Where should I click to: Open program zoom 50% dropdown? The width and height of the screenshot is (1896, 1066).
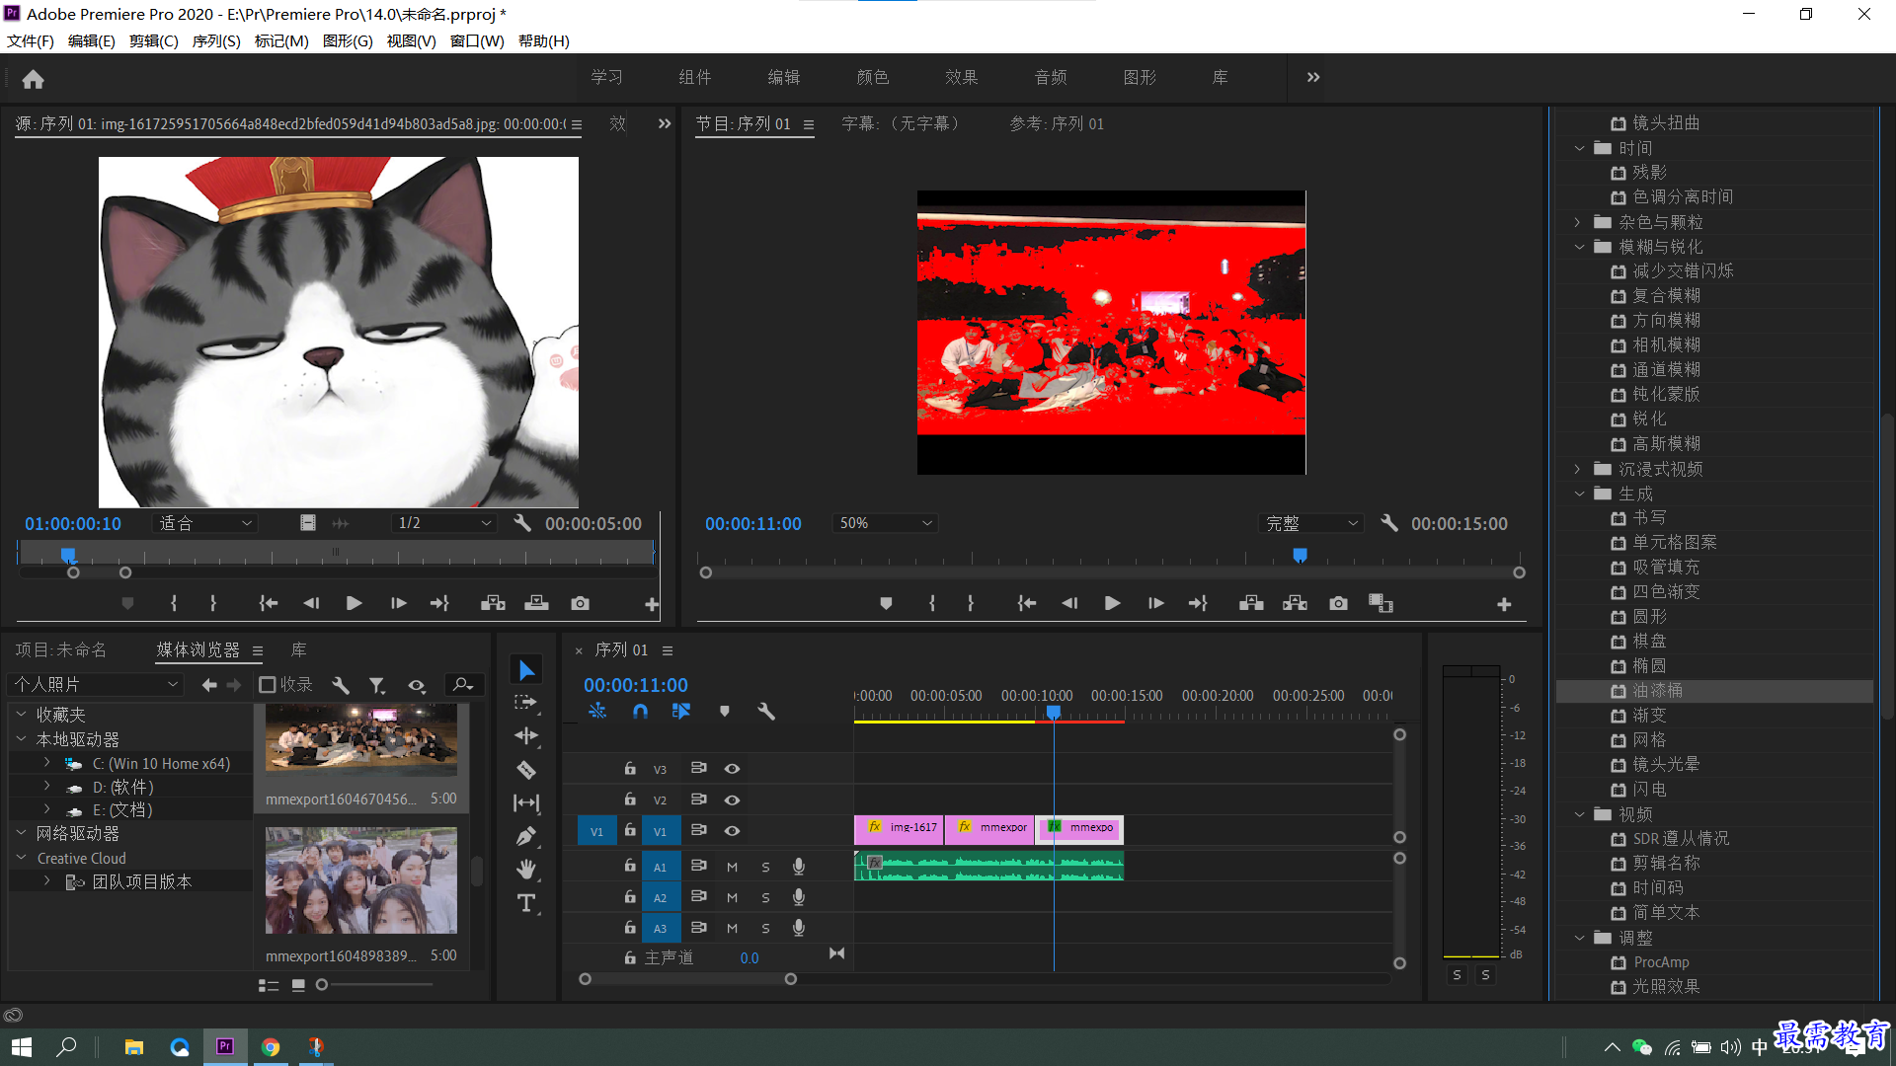886,523
